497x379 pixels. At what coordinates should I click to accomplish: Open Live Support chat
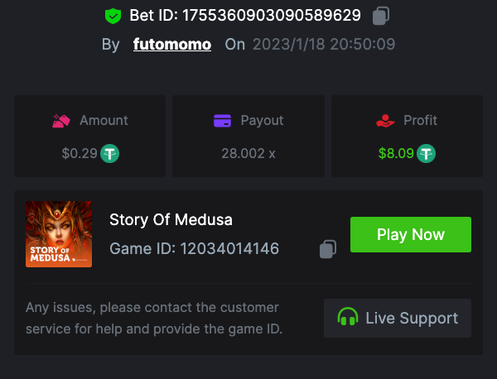click(x=398, y=318)
